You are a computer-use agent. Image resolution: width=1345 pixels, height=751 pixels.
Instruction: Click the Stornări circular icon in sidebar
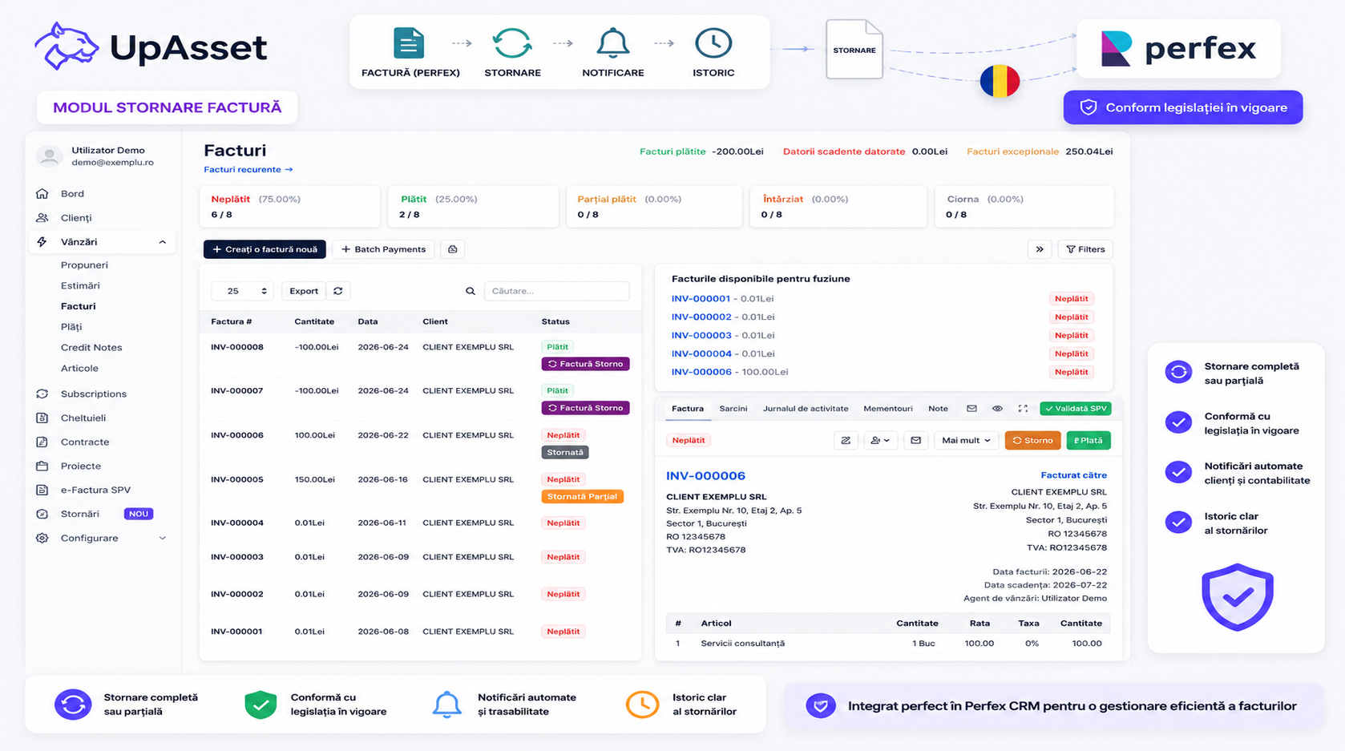[42, 515]
